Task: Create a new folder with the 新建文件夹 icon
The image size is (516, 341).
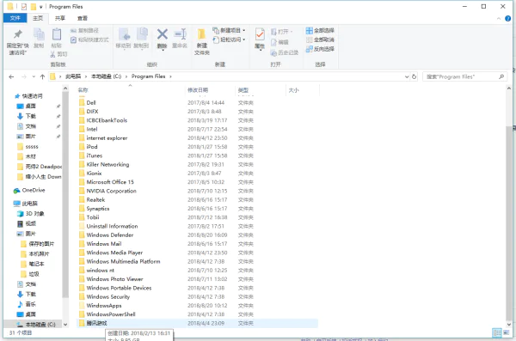Action: [x=202, y=34]
